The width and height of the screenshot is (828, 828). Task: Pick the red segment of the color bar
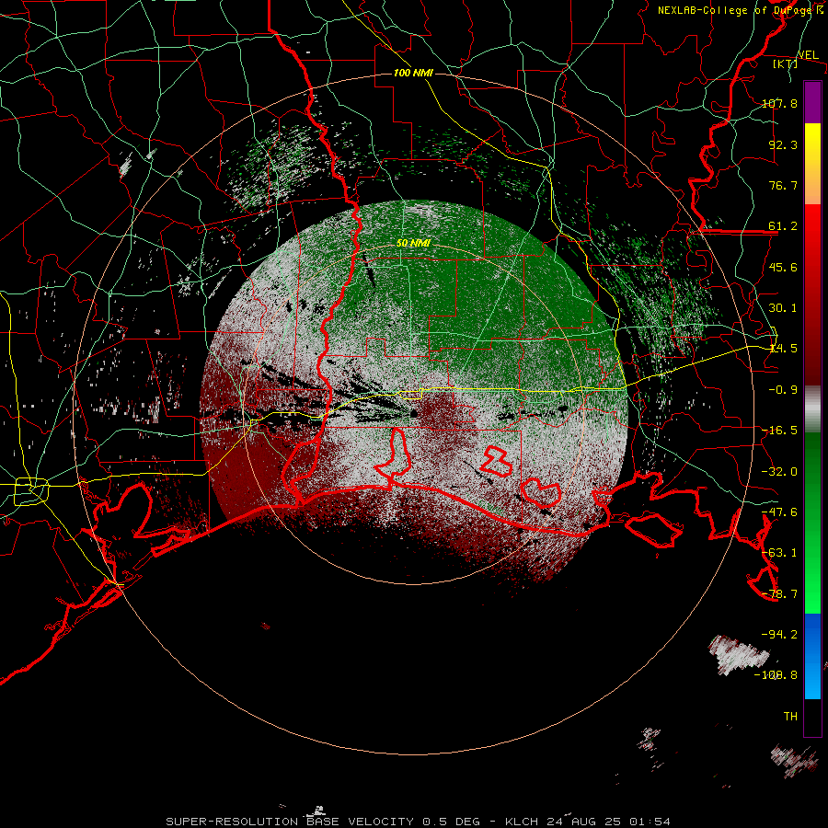pos(812,294)
